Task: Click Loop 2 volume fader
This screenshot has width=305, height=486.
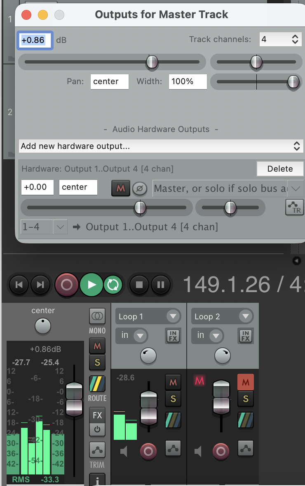Action: [221, 397]
